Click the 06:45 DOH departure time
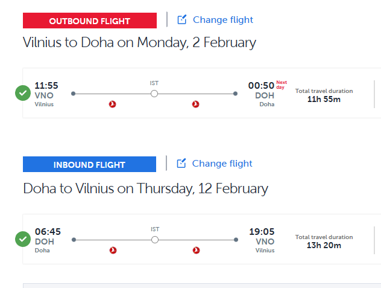Viewport: 381px width, 288px height. click(48, 232)
